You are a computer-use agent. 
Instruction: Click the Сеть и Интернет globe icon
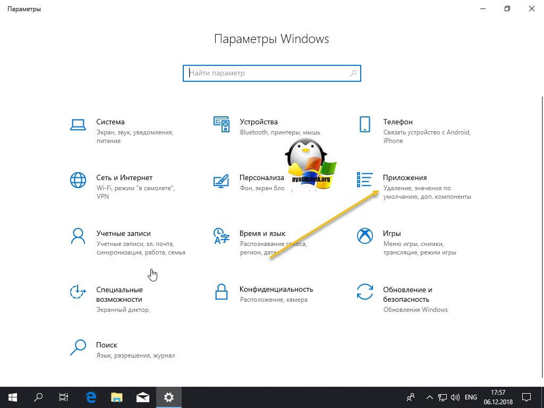point(78,180)
